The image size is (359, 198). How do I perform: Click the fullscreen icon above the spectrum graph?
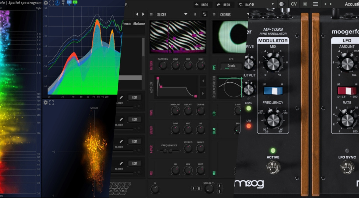pos(52,3)
